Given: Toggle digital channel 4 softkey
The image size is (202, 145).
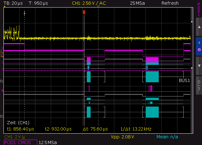Looking at the screenshot, I should 199,46.
